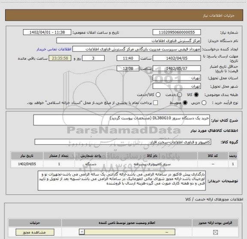Click the price validity time 12:00 field

point(128,69)
